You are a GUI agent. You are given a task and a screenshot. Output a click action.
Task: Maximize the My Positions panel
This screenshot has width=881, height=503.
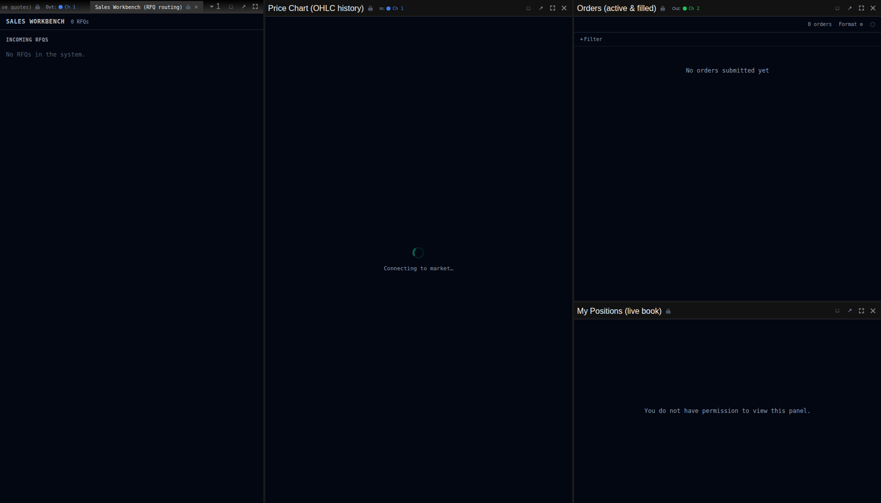coord(861,311)
